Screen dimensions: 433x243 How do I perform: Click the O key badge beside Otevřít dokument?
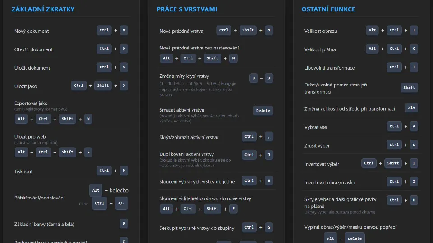coord(124,49)
